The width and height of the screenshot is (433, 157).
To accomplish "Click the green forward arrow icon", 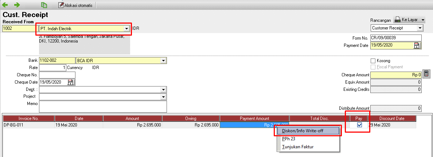I will [17, 5].
